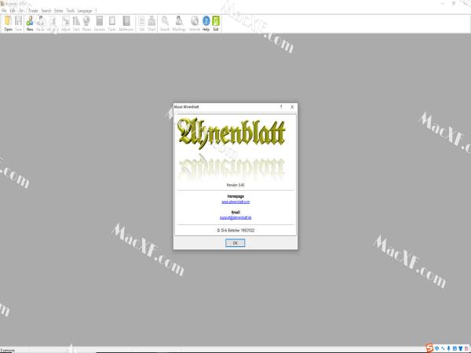The image size is (471, 353).
Task: Click the Save toolbar icon
Action: (x=18, y=23)
